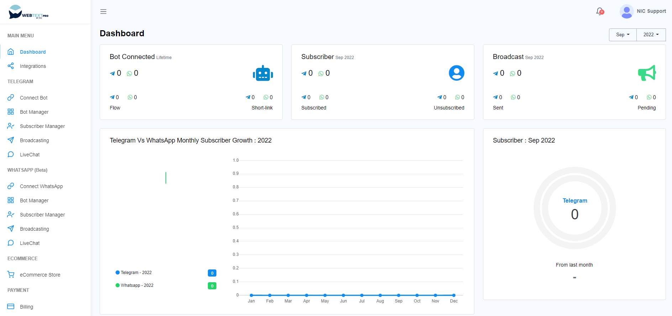Click the blue robot Bot Connected icon
Image resolution: width=672 pixels, height=316 pixels.
coord(263,73)
